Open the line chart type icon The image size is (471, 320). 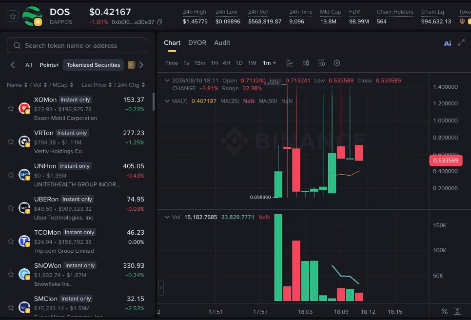tap(290, 63)
